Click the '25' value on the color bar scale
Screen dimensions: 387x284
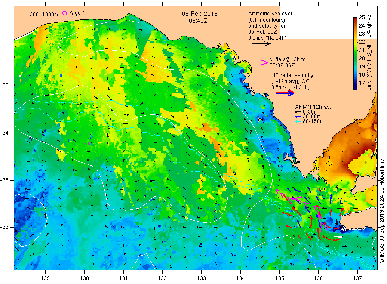tap(362, 18)
